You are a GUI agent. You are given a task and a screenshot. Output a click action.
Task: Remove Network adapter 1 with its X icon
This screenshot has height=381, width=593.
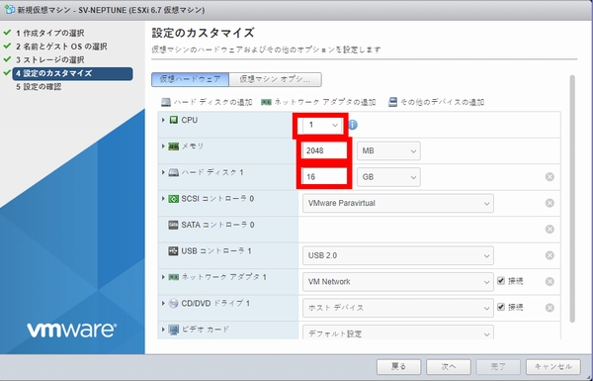click(550, 281)
